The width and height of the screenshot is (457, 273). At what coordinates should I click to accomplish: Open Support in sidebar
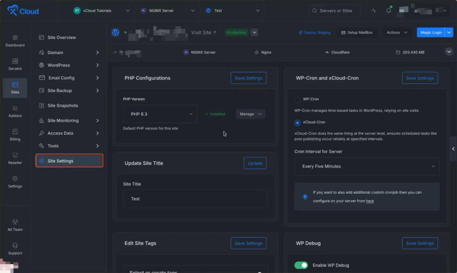pos(15,249)
